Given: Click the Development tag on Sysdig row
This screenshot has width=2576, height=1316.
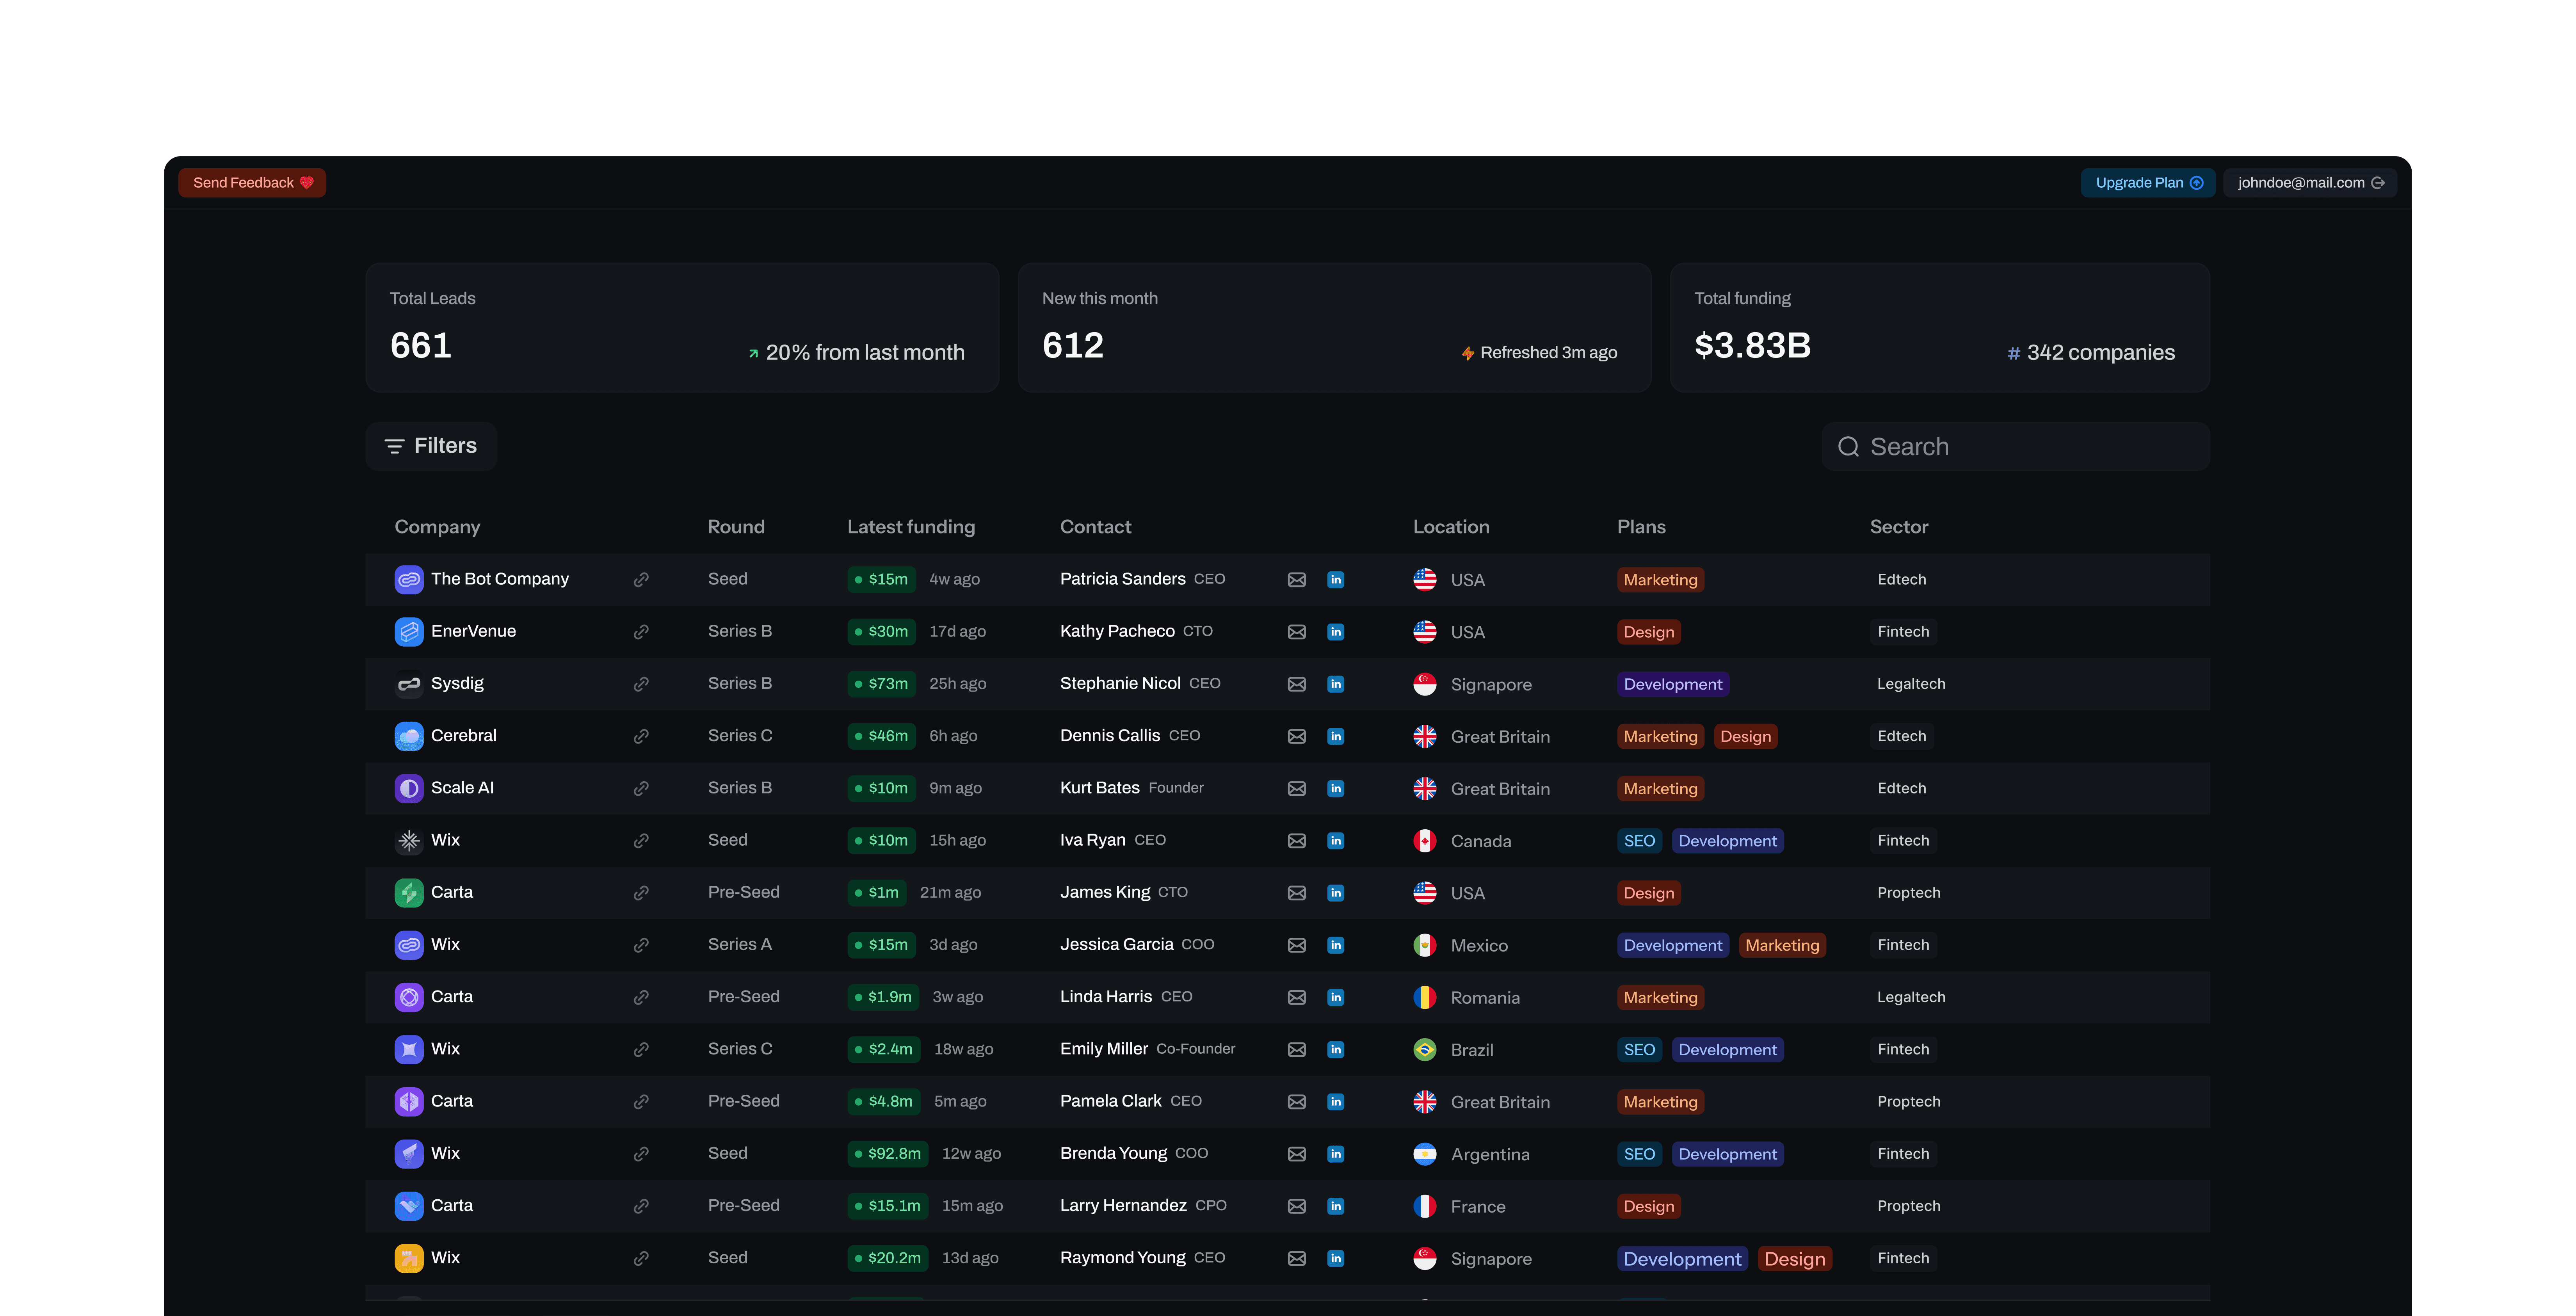Looking at the screenshot, I should tap(1672, 684).
